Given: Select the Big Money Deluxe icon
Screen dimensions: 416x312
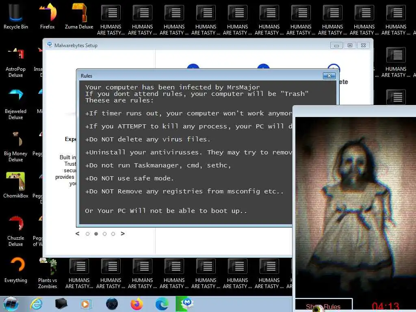Looking at the screenshot, I should click(16, 147).
